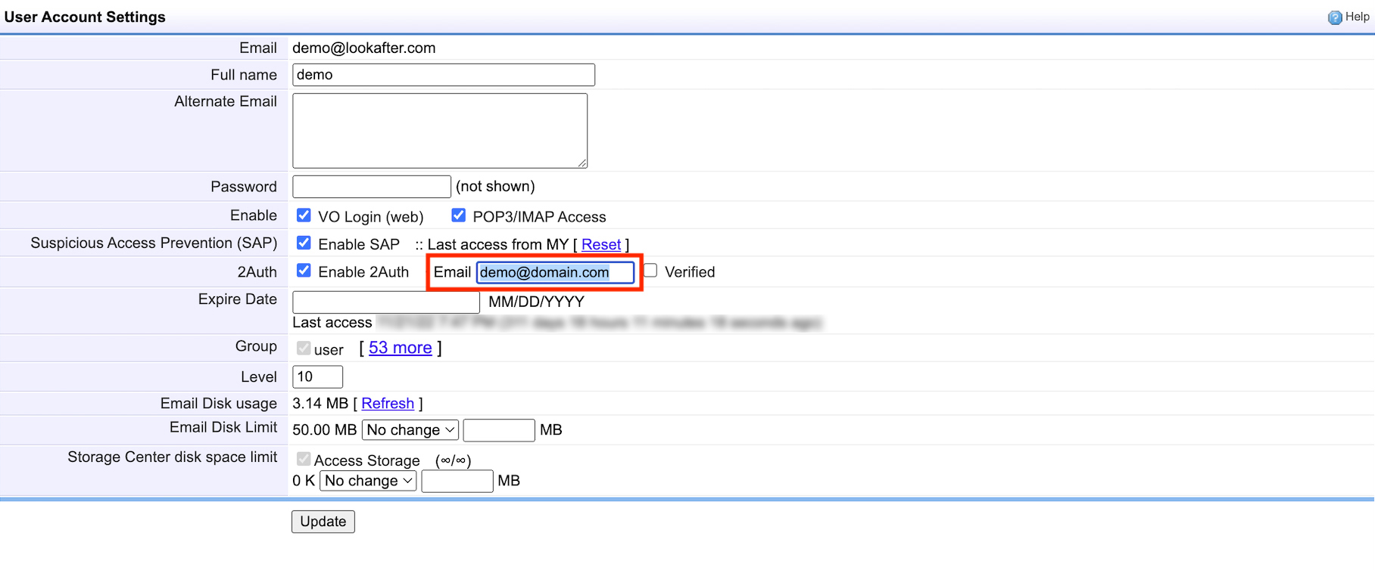The width and height of the screenshot is (1375, 570).
Task: Click the Level input field
Action: 317,376
